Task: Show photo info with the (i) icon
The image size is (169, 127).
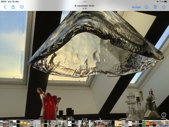Action: pos(146,7)
